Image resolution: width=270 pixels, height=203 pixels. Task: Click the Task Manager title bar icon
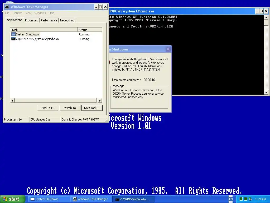pos(7,7)
